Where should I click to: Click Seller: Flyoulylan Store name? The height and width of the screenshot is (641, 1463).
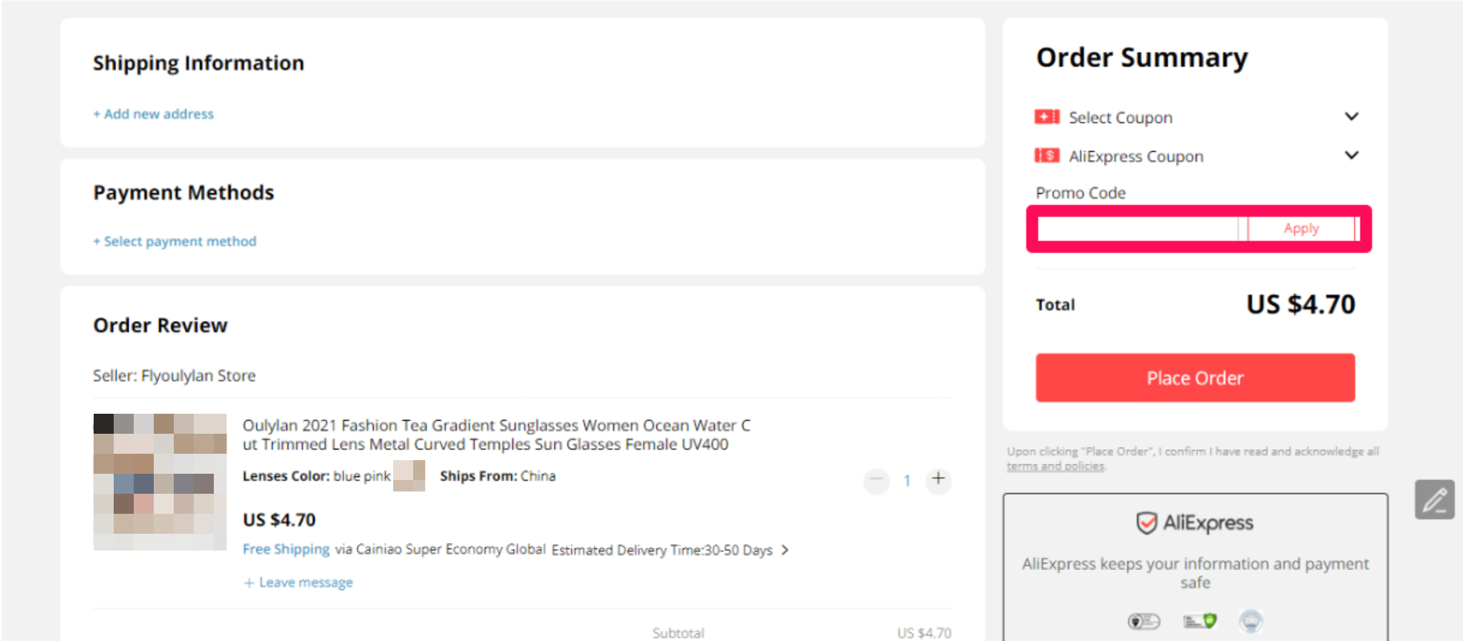[x=174, y=375]
